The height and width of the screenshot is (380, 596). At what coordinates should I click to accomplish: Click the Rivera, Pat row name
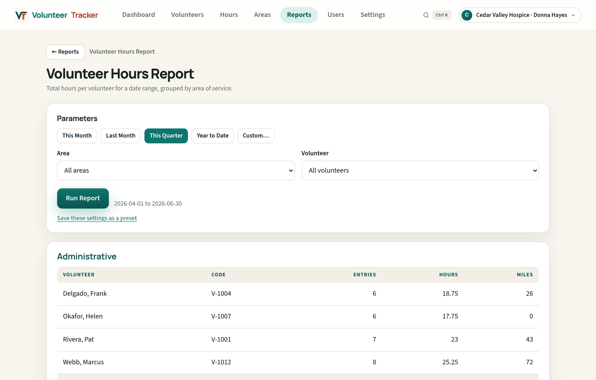pos(78,339)
